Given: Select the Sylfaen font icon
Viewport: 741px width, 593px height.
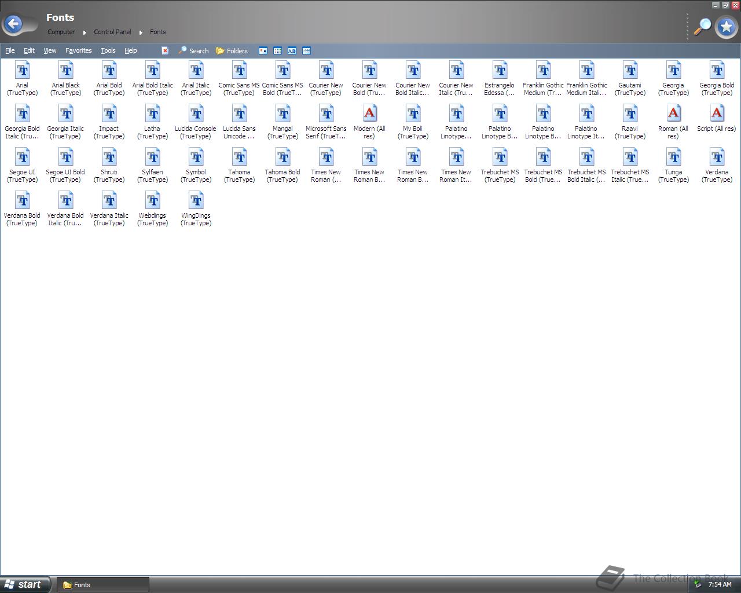Looking at the screenshot, I should coord(152,165).
